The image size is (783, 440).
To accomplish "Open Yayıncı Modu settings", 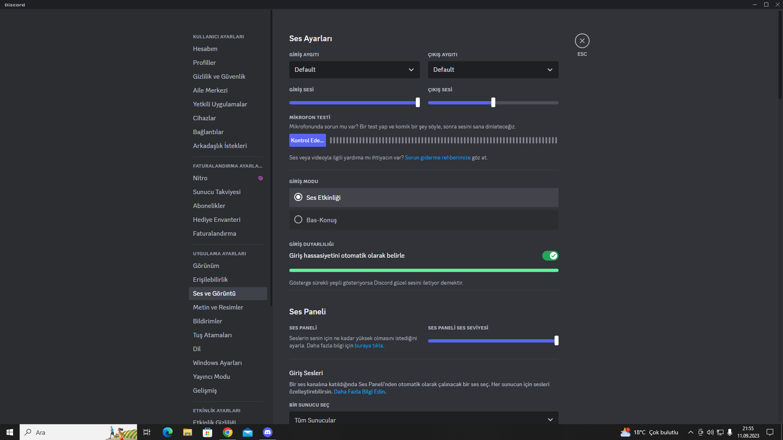I will pos(228,377).
